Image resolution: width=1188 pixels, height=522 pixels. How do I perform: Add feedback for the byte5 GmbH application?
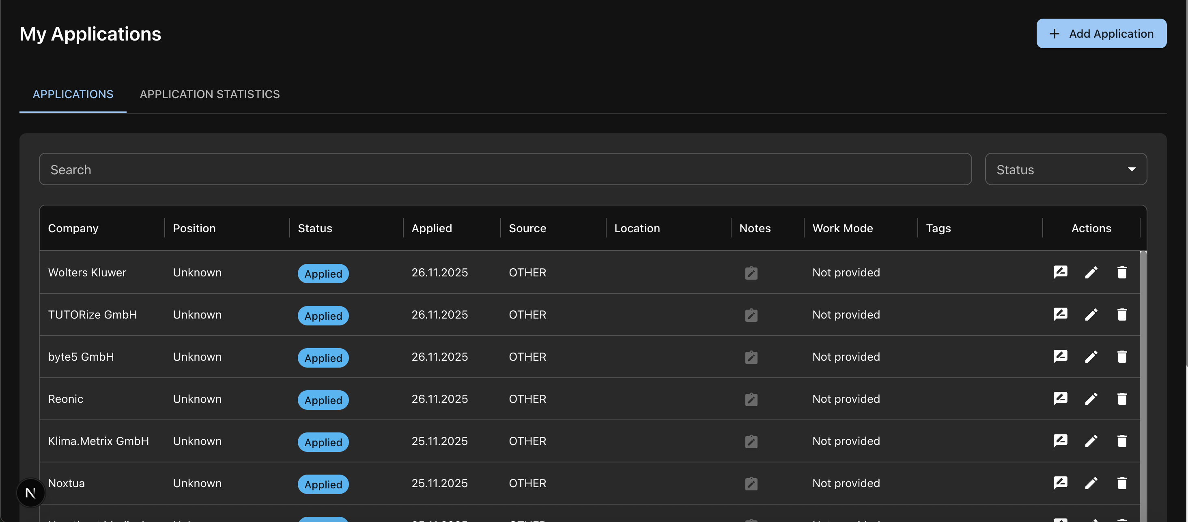[x=1060, y=357]
